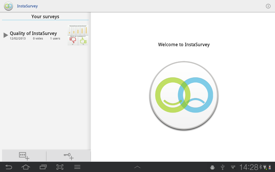Create a new survey with the add-survey icon
The height and width of the screenshot is (172, 275).
(x=24, y=156)
